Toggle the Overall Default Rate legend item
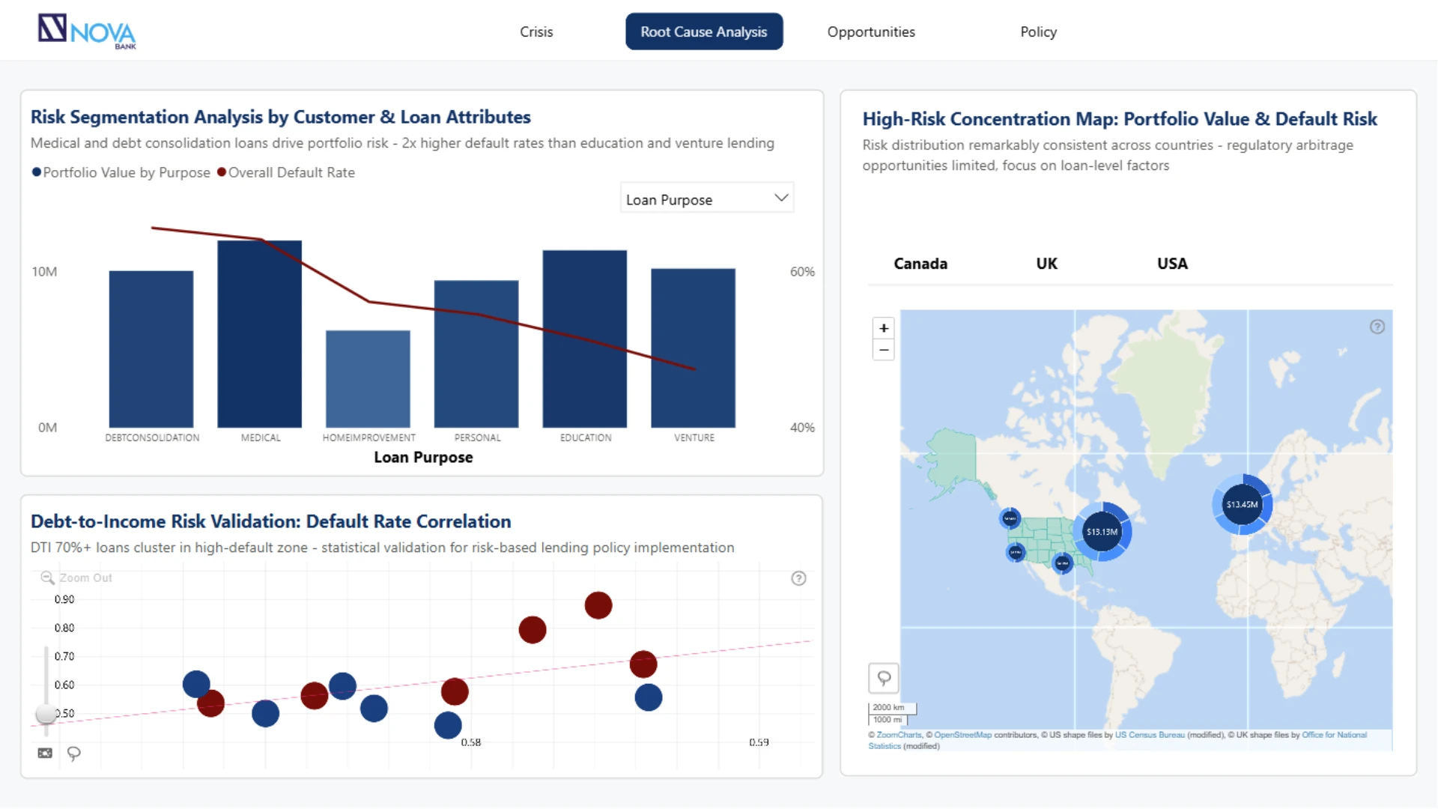The height and width of the screenshot is (809, 1438). pos(286,172)
